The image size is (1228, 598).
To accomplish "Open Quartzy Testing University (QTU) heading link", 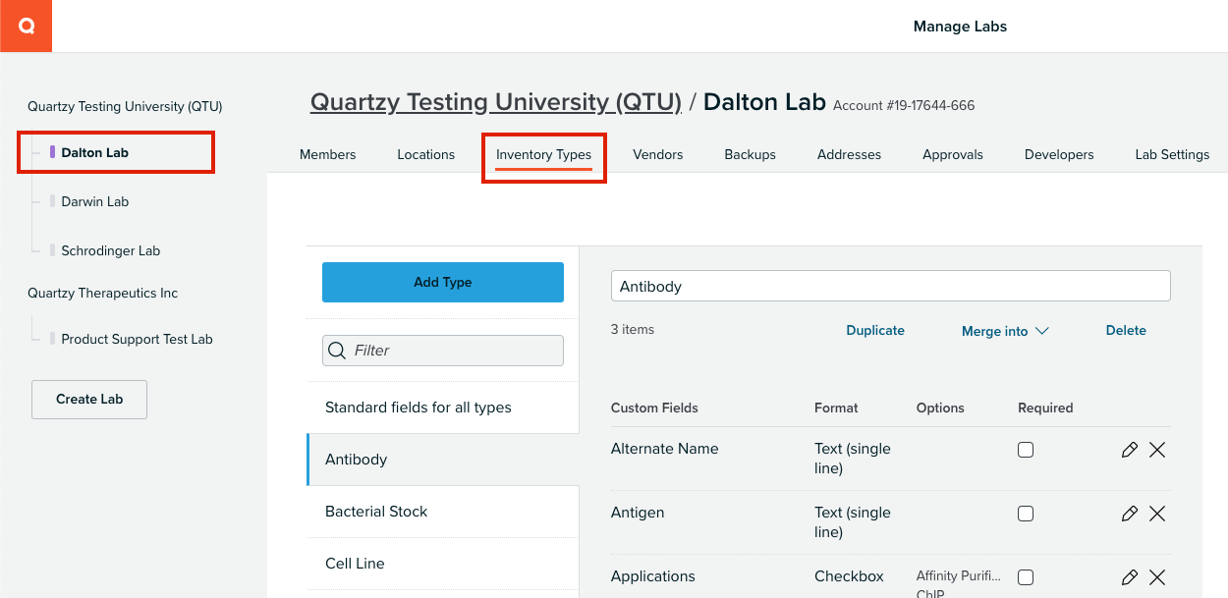I will click(x=496, y=102).
